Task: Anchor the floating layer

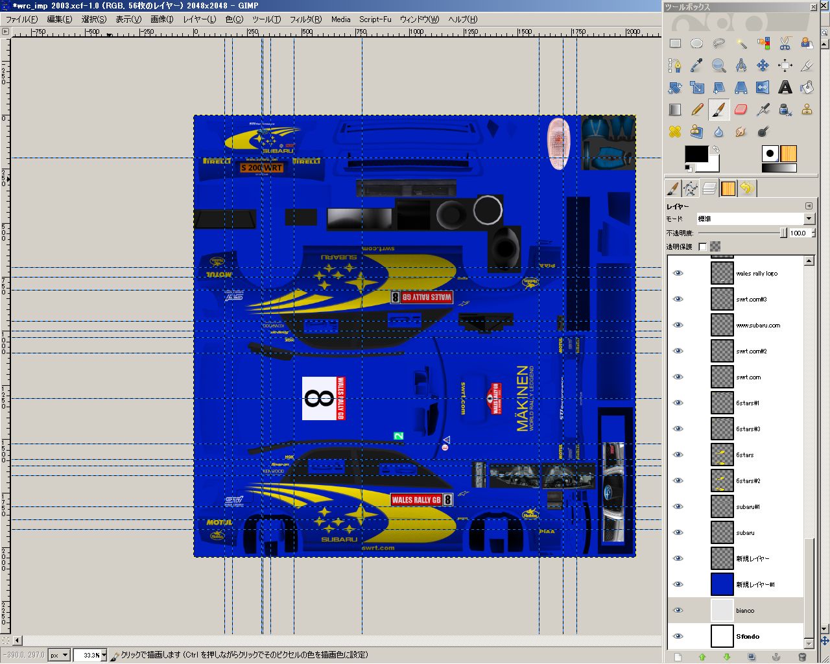Action: (777, 657)
